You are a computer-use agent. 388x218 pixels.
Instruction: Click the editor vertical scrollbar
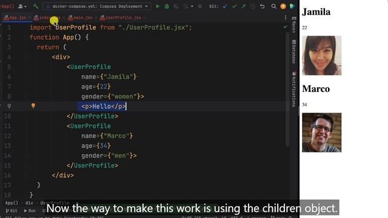tap(287, 89)
